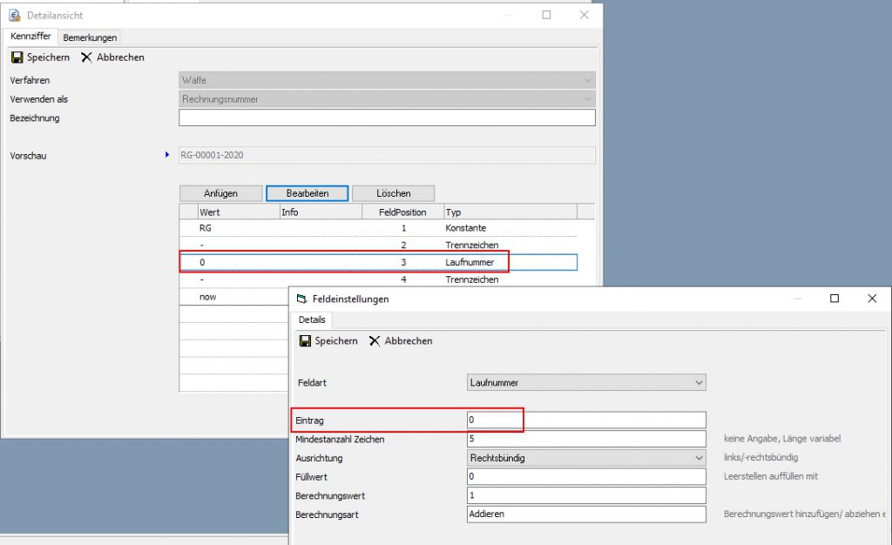Viewport: 892px width, 545px height.
Task: Maximize the Feldeinstellungen window
Action: (834, 299)
